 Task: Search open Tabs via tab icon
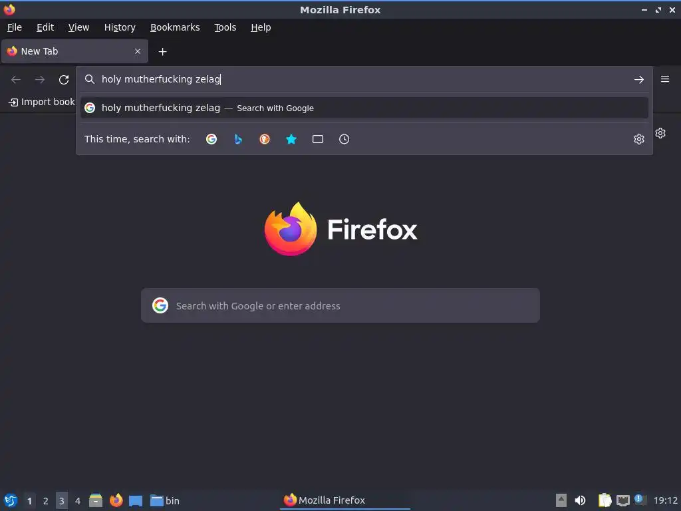318,139
